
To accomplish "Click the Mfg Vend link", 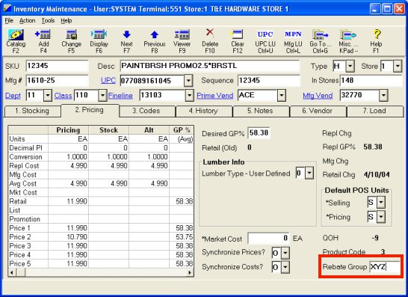I will (318, 96).
